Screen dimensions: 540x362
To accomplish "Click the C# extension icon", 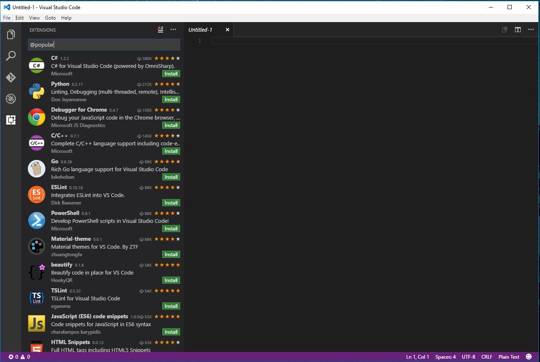I will point(37,66).
